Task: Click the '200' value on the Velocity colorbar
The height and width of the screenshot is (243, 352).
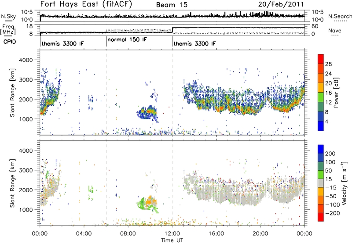Action: 330,154
